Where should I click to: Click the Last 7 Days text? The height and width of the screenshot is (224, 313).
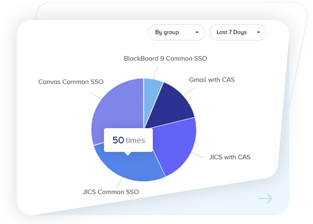(231, 32)
